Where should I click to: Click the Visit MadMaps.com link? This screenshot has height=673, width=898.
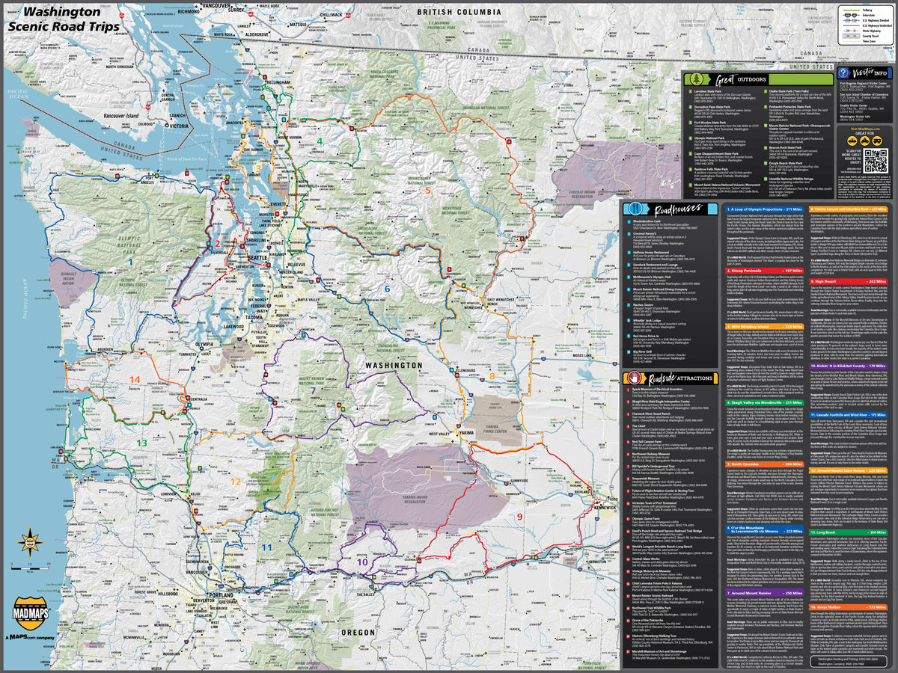(x=864, y=129)
